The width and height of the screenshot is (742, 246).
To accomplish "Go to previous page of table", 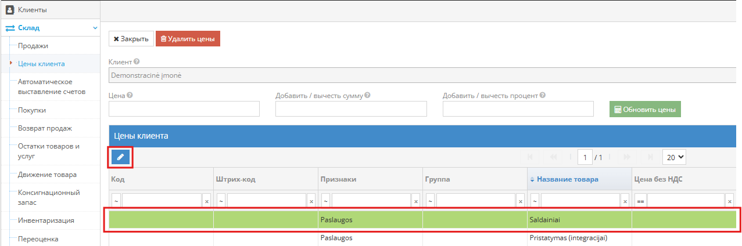I will pos(553,157).
